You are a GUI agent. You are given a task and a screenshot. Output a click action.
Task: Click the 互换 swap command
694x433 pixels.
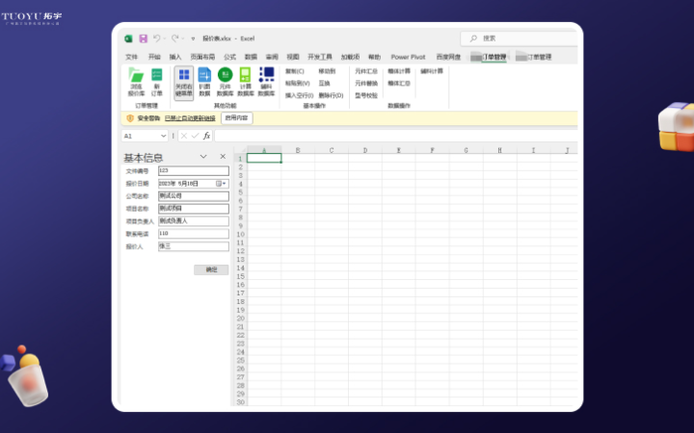point(325,83)
